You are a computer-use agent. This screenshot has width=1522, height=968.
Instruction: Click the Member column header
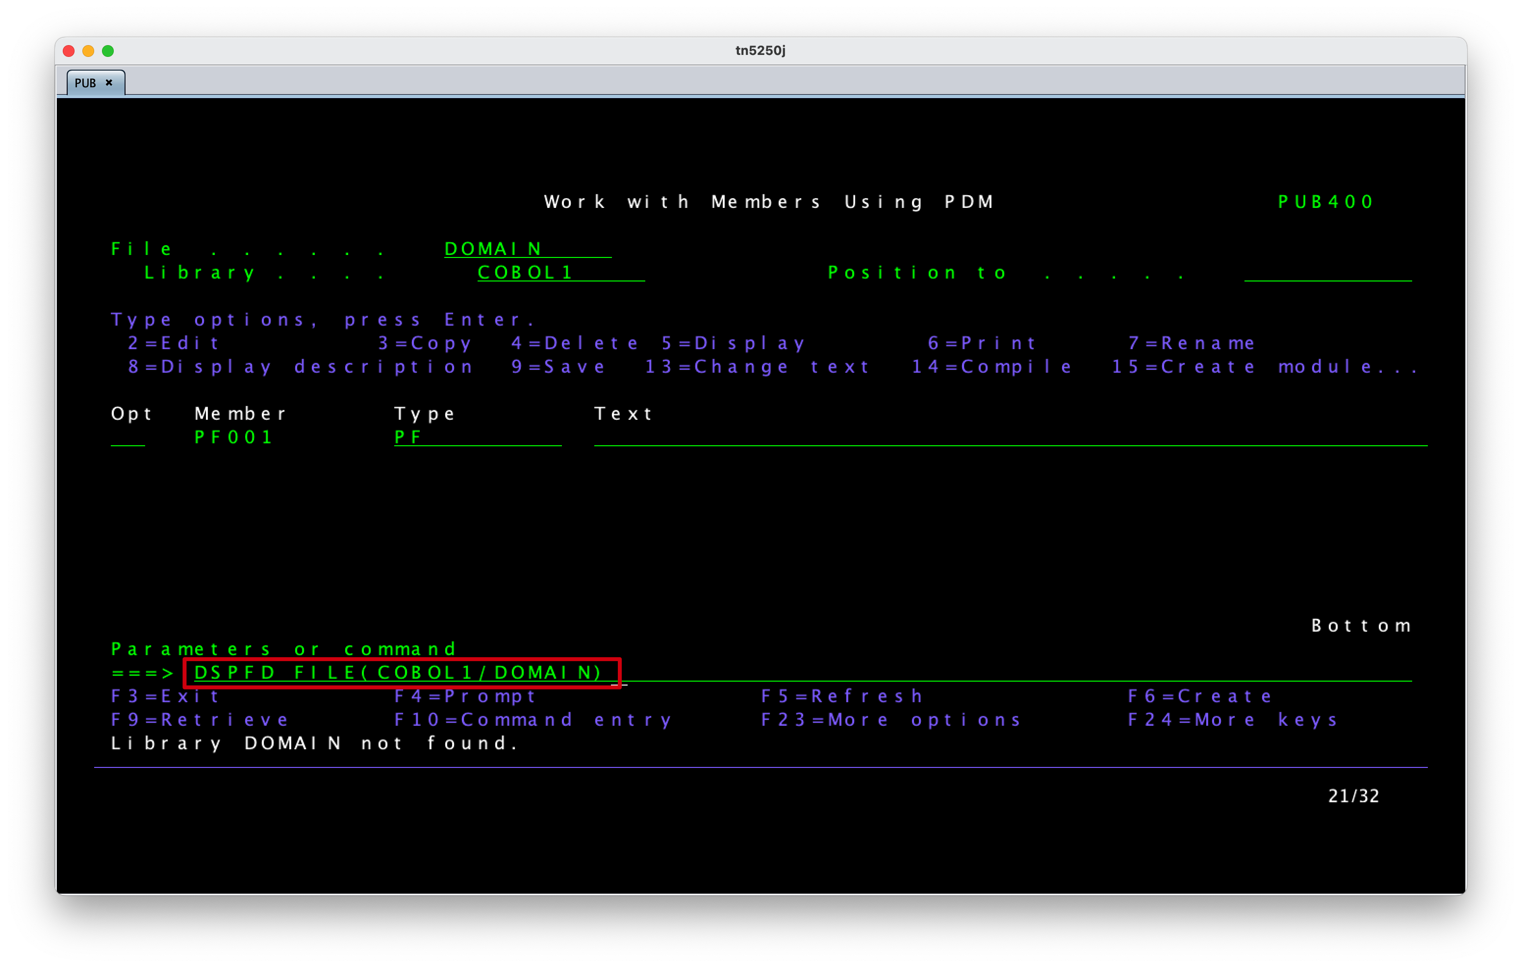click(240, 413)
